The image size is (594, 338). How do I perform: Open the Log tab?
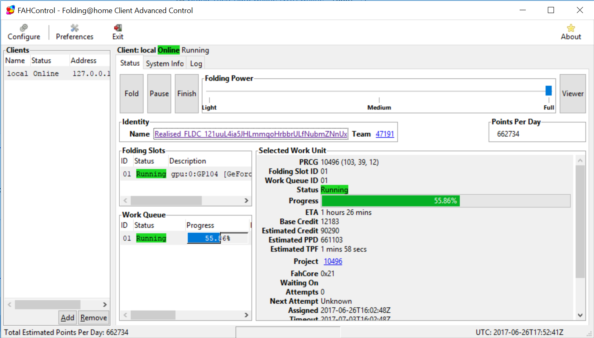[196, 64]
